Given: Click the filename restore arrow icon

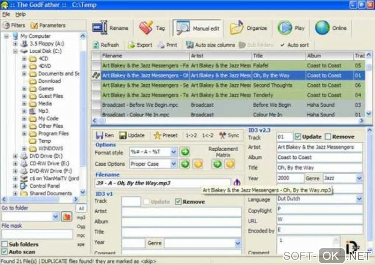Looking at the screenshot, I should (x=237, y=183).
